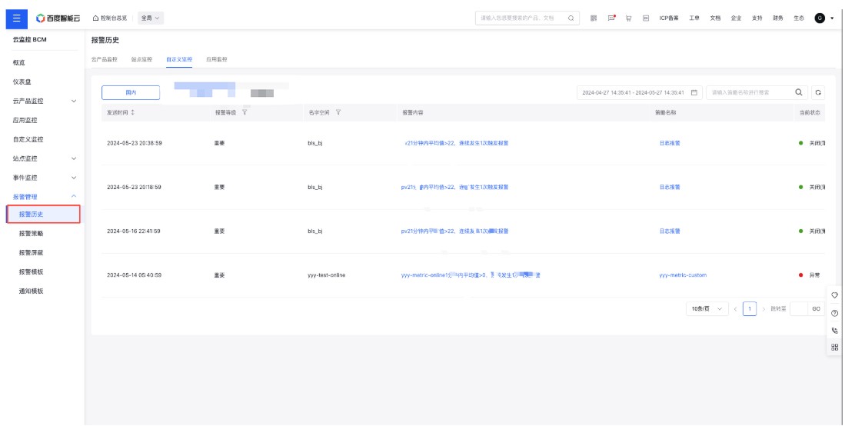Expand 事件监控 sidebar chevron
Image resolution: width=845 pixels, height=426 pixels.
pyautogui.click(x=74, y=178)
